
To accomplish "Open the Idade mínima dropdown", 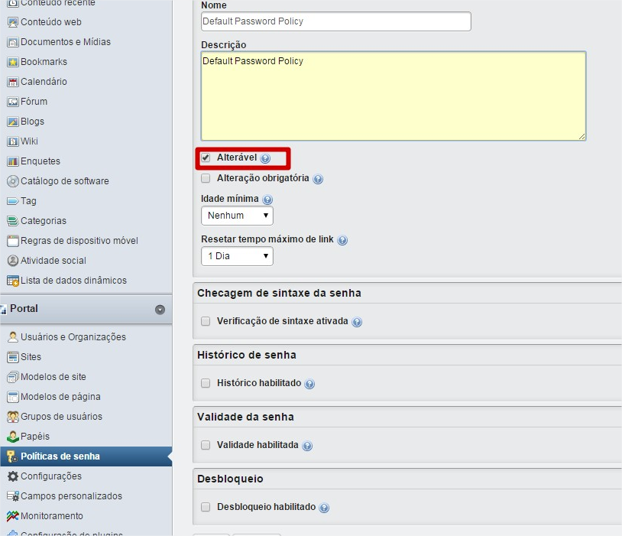I will (x=237, y=216).
